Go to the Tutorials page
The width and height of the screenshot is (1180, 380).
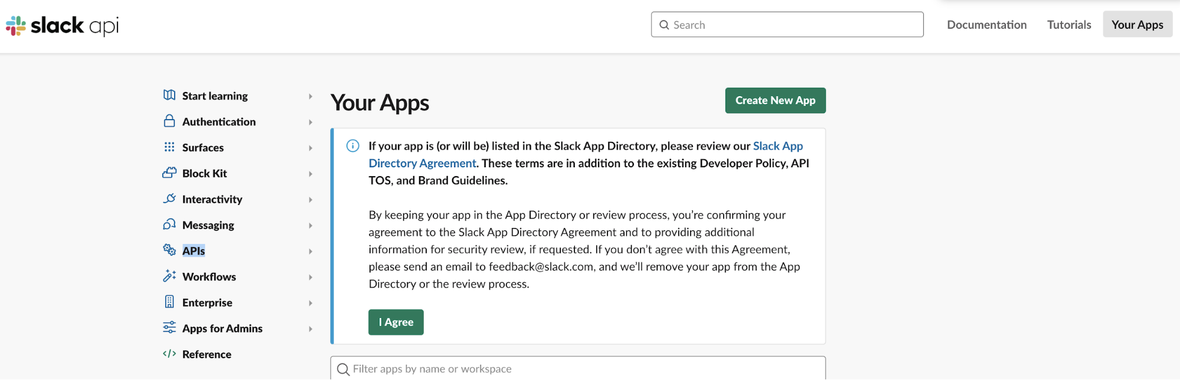point(1068,25)
